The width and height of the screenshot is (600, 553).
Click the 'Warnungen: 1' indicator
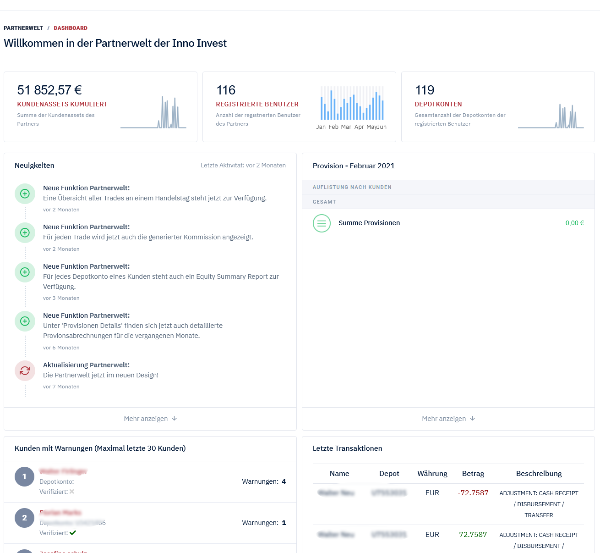(x=264, y=523)
